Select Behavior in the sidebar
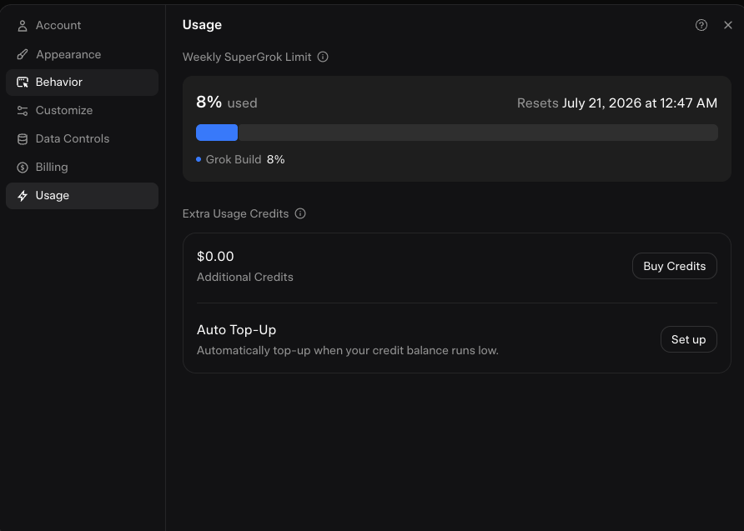Screen dimensions: 744x531 pos(82,83)
